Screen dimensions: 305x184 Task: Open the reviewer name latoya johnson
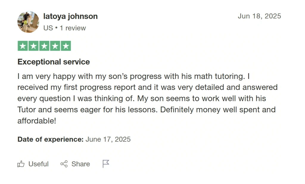pos(71,16)
